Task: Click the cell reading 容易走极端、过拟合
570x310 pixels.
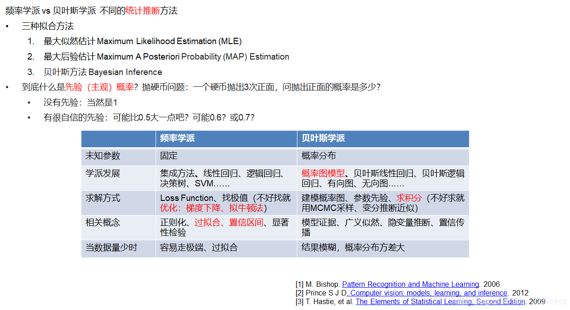Action: click(x=227, y=248)
